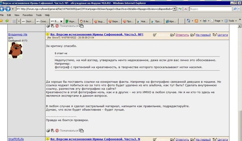Click the Яндекс search input field
The height and width of the screenshot is (141, 242).
pyautogui.click(x=209, y=9)
